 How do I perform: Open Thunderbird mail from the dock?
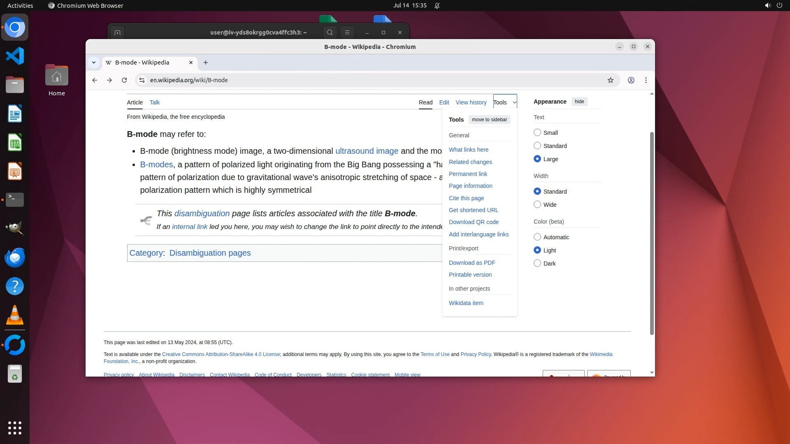(x=15, y=258)
